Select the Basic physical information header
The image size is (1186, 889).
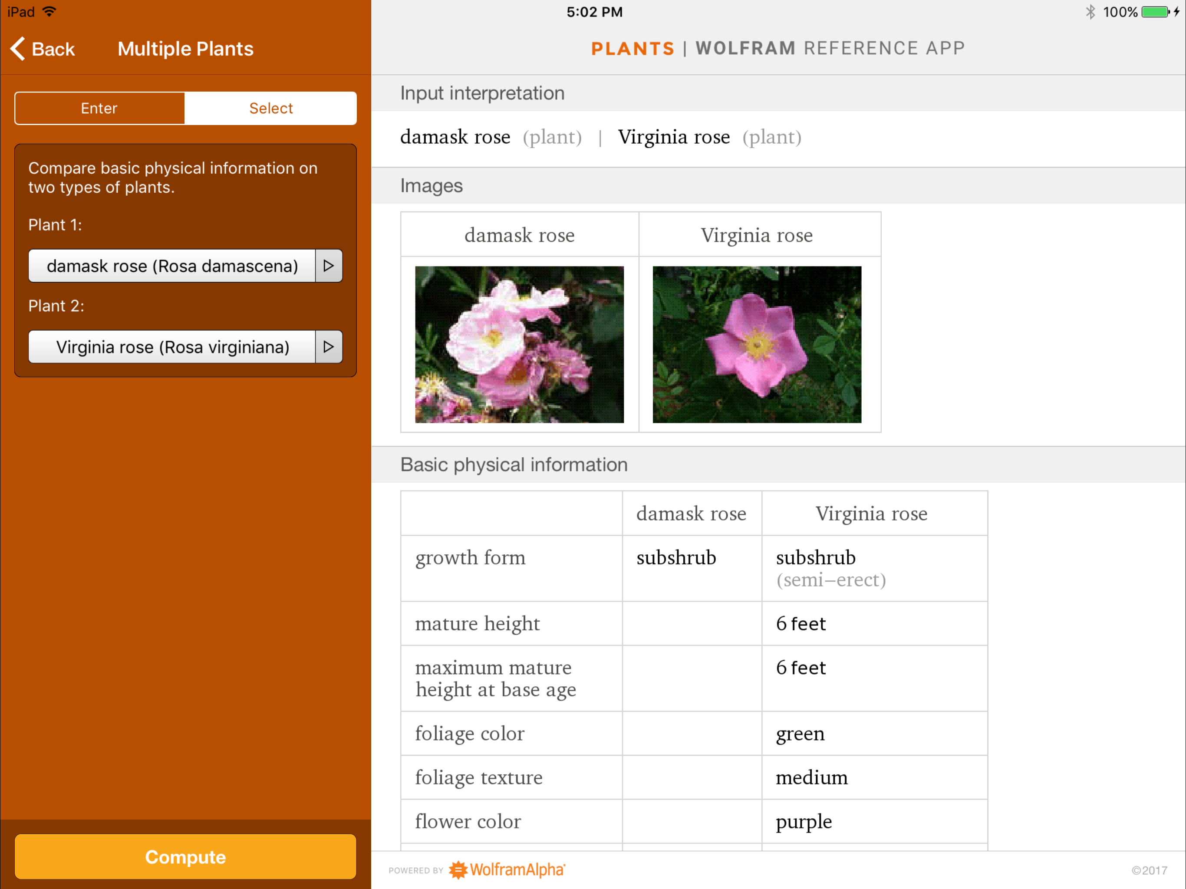pos(514,464)
